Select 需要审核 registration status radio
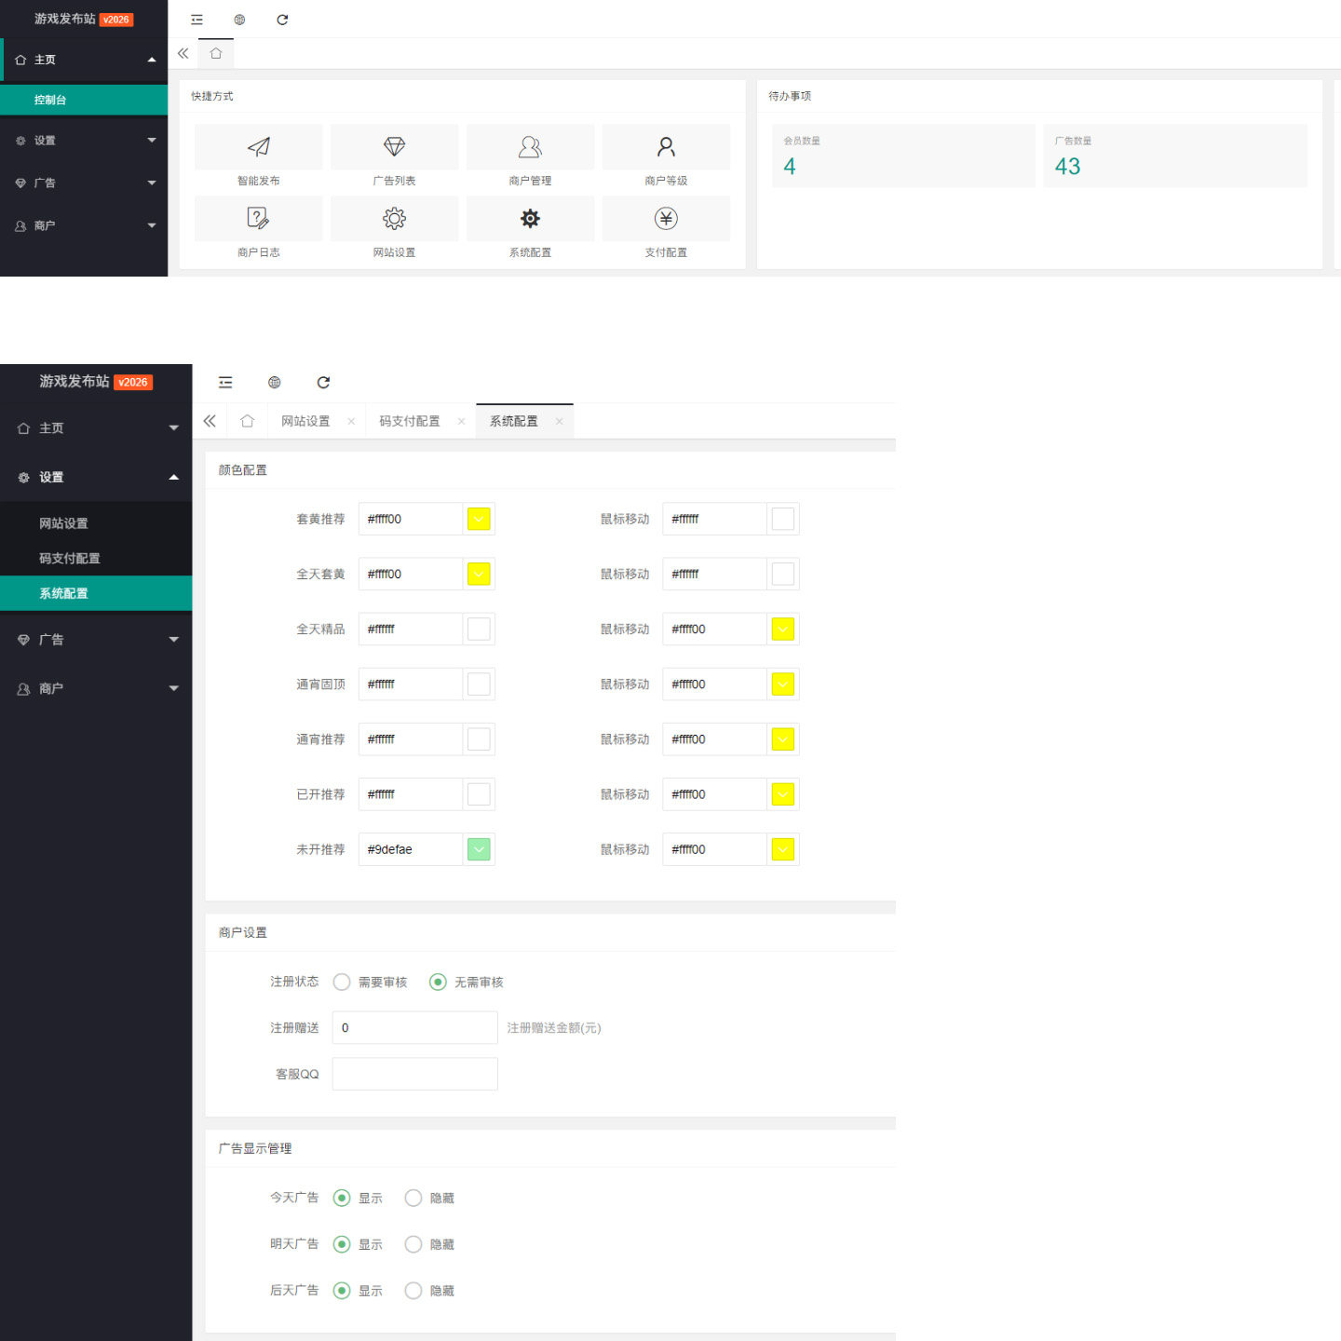Viewport: 1341px width, 1341px height. [342, 982]
